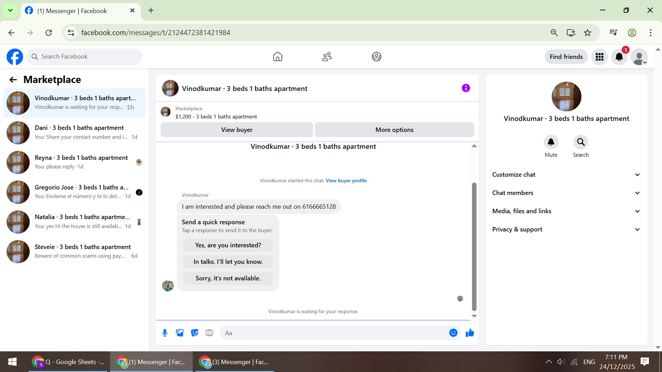Open the sticker picker icon
662x372 pixels.
coord(194,333)
